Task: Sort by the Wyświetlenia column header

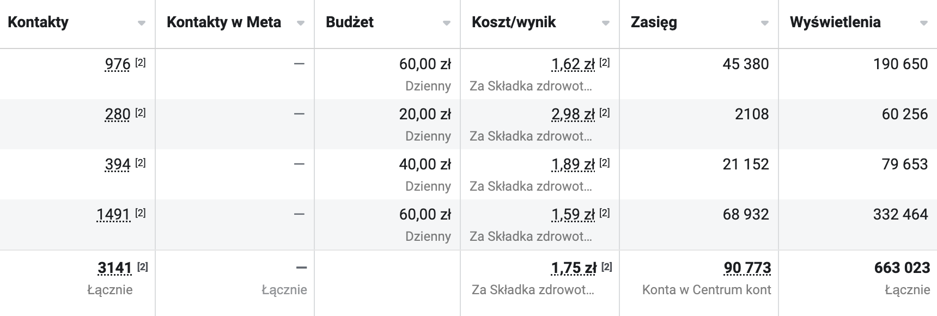Action: [x=835, y=22]
